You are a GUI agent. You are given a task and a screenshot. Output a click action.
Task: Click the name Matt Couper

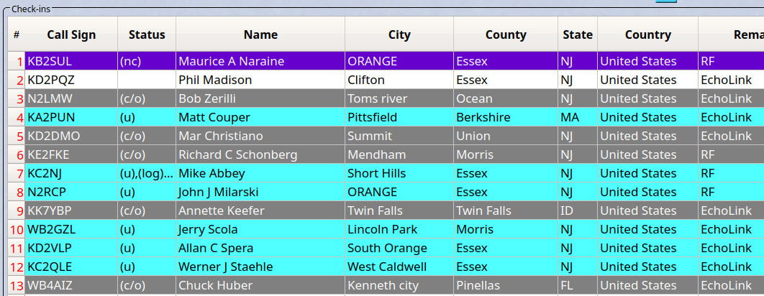(260, 117)
